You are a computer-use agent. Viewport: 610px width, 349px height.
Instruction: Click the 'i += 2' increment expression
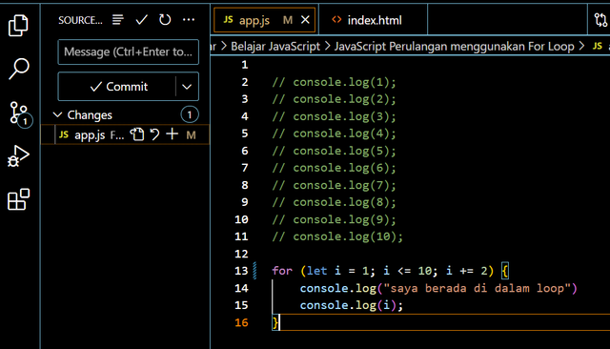click(466, 271)
